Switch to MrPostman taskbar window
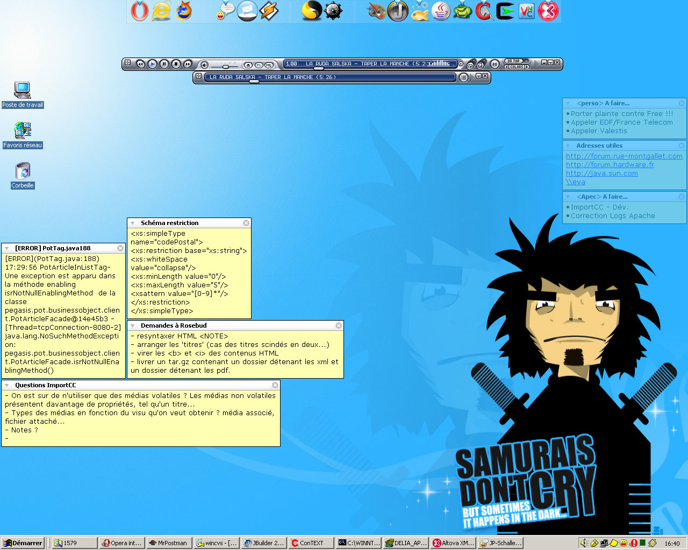688x550 pixels. (x=169, y=543)
